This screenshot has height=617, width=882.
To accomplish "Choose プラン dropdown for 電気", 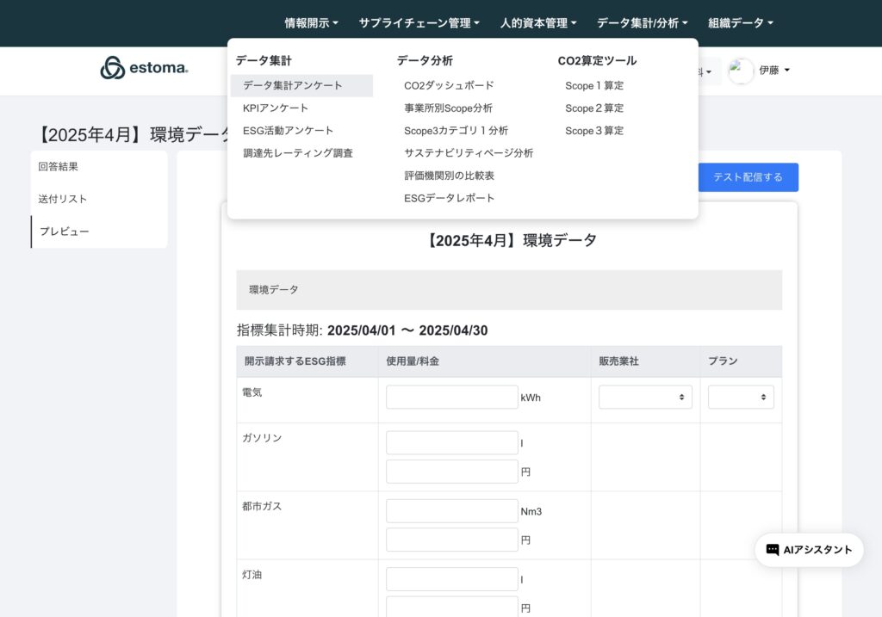I will click(741, 397).
